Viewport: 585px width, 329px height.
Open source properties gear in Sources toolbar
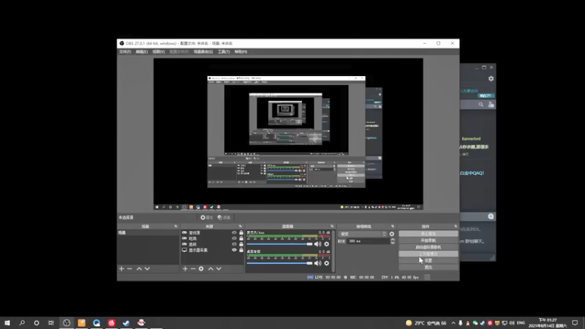(201, 268)
